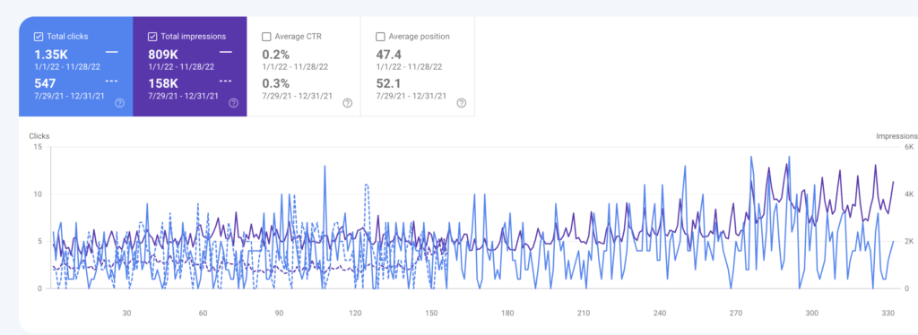This screenshot has width=918, height=335.
Task: Open help icon on Total clicks card
Action: point(119,103)
